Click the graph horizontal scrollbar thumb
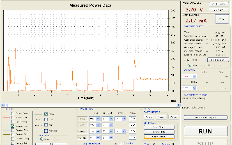 (x=7, y=105)
